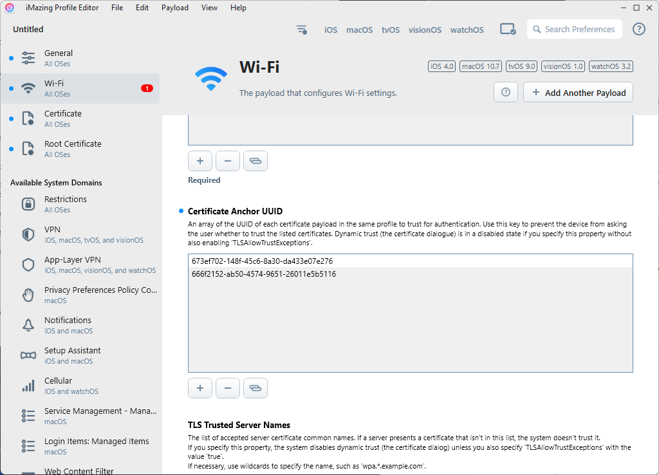This screenshot has height=475, width=659.
Task: Toggle the blue dot next to Root Certificate
Action: [12, 149]
